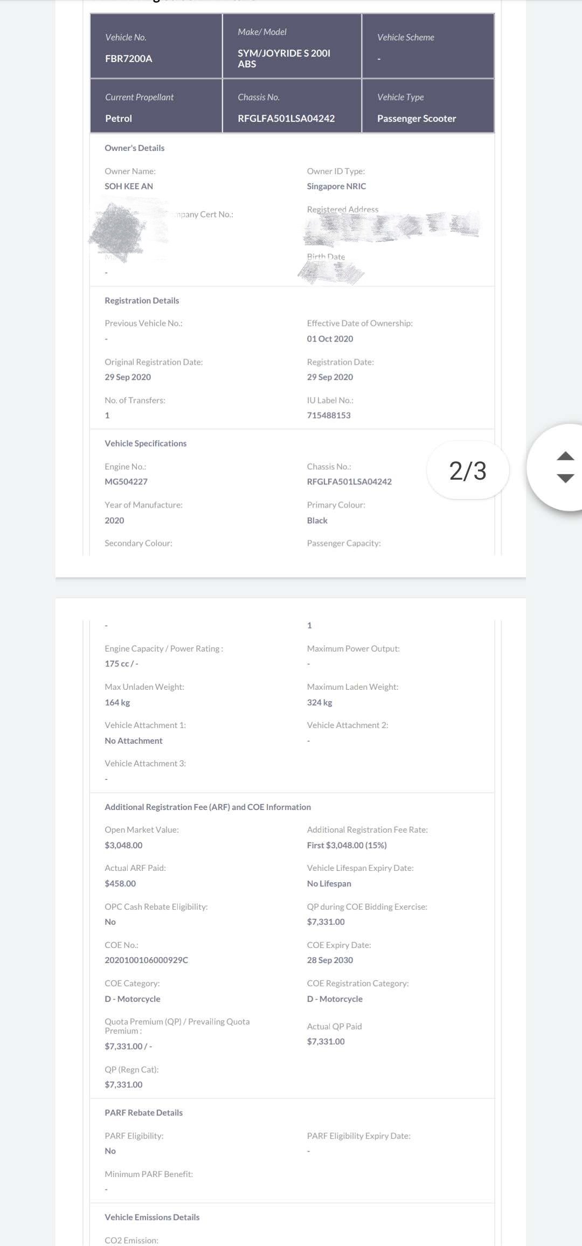Click the page up arrow icon
Image resolution: width=582 pixels, height=1246 pixels.
pyautogui.click(x=565, y=456)
